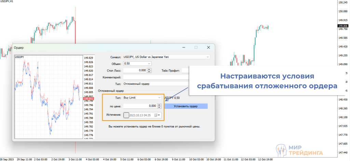Decrease Stop Loss with the down arrow

pos(149,72)
